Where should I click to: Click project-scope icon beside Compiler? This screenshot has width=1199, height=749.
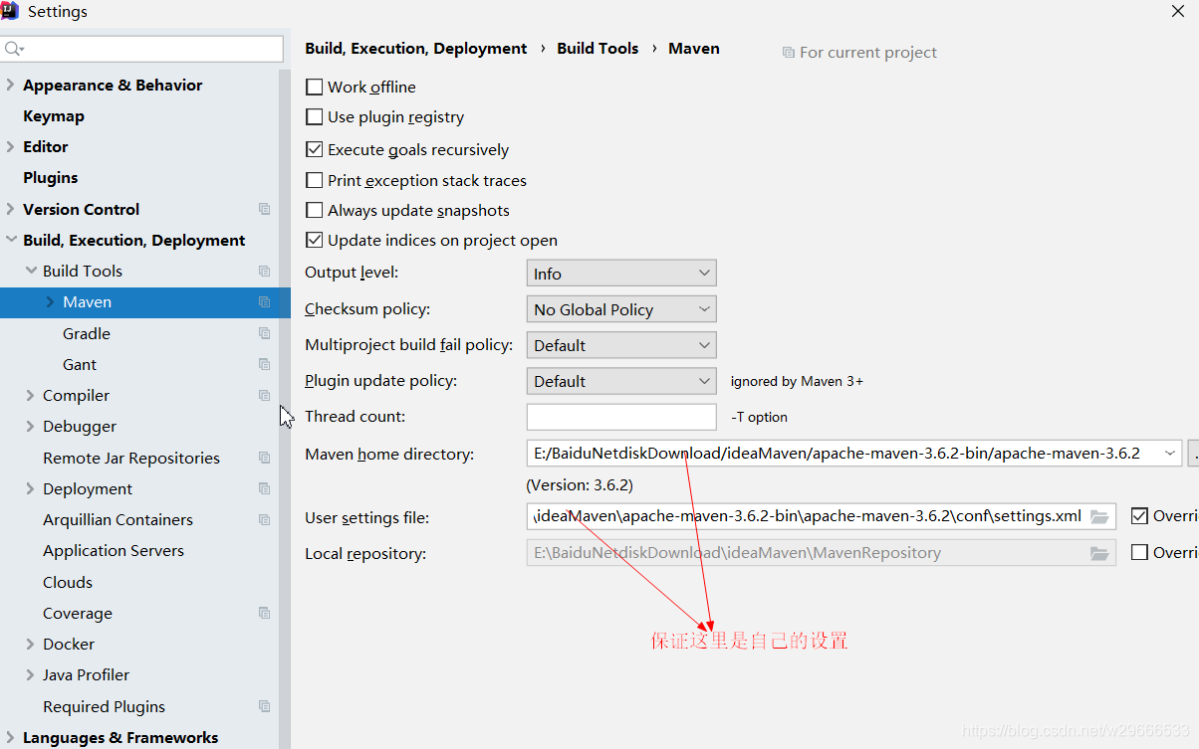pos(264,395)
